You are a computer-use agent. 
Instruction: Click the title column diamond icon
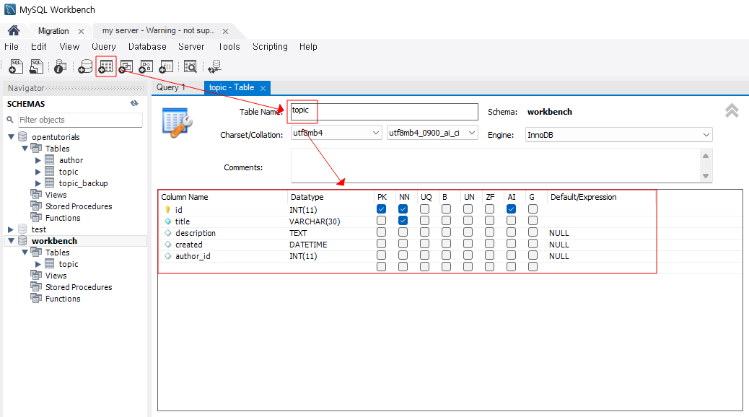167,221
